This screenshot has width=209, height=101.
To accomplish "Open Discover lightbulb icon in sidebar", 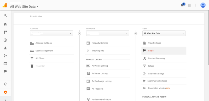I will [x=5, y=84].
